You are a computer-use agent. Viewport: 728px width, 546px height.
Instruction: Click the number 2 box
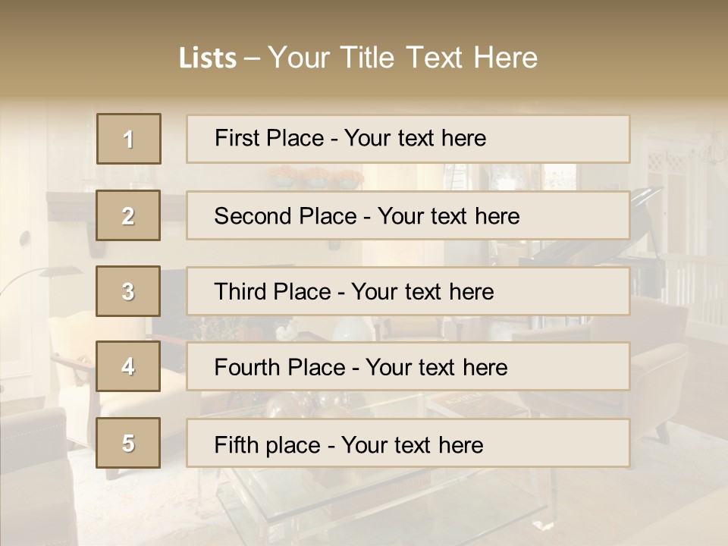(128, 215)
